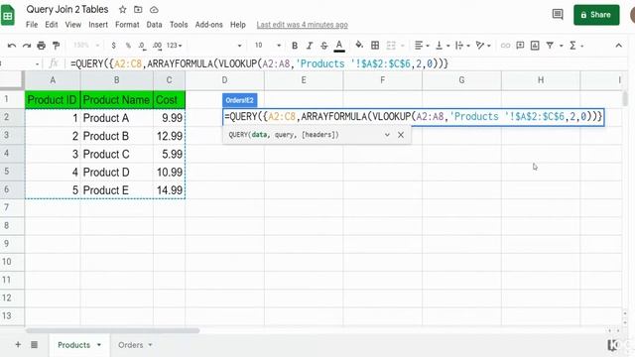Click the cell with cost 14.99
This screenshot has height=357, width=635.
click(x=170, y=190)
